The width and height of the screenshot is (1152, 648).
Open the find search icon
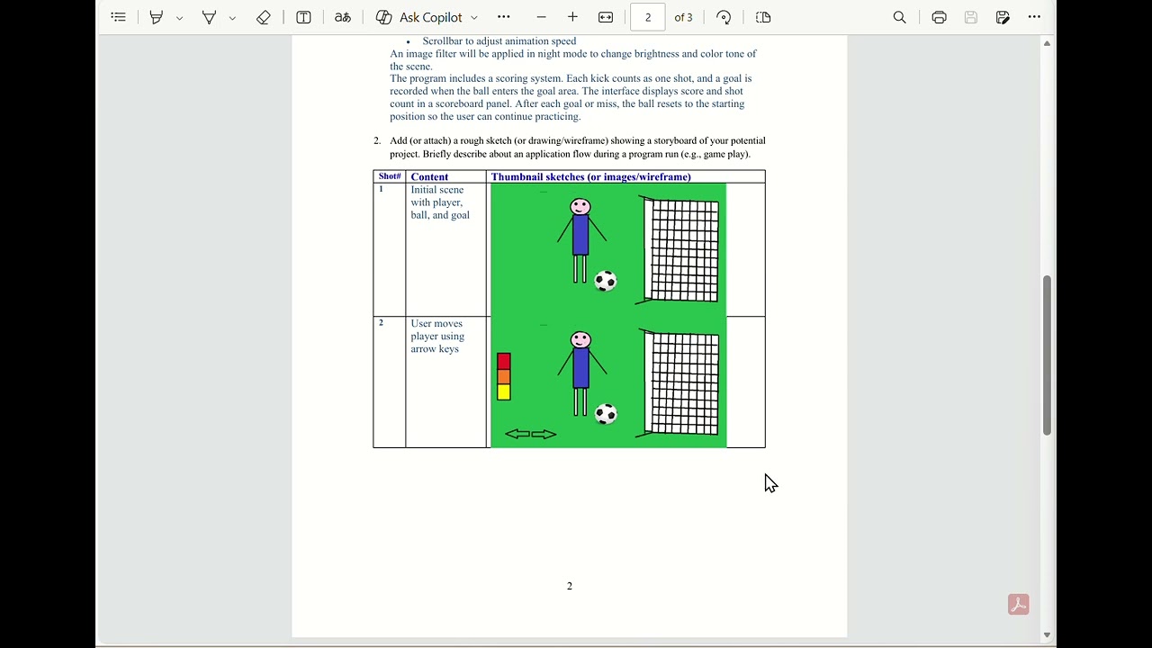point(899,17)
